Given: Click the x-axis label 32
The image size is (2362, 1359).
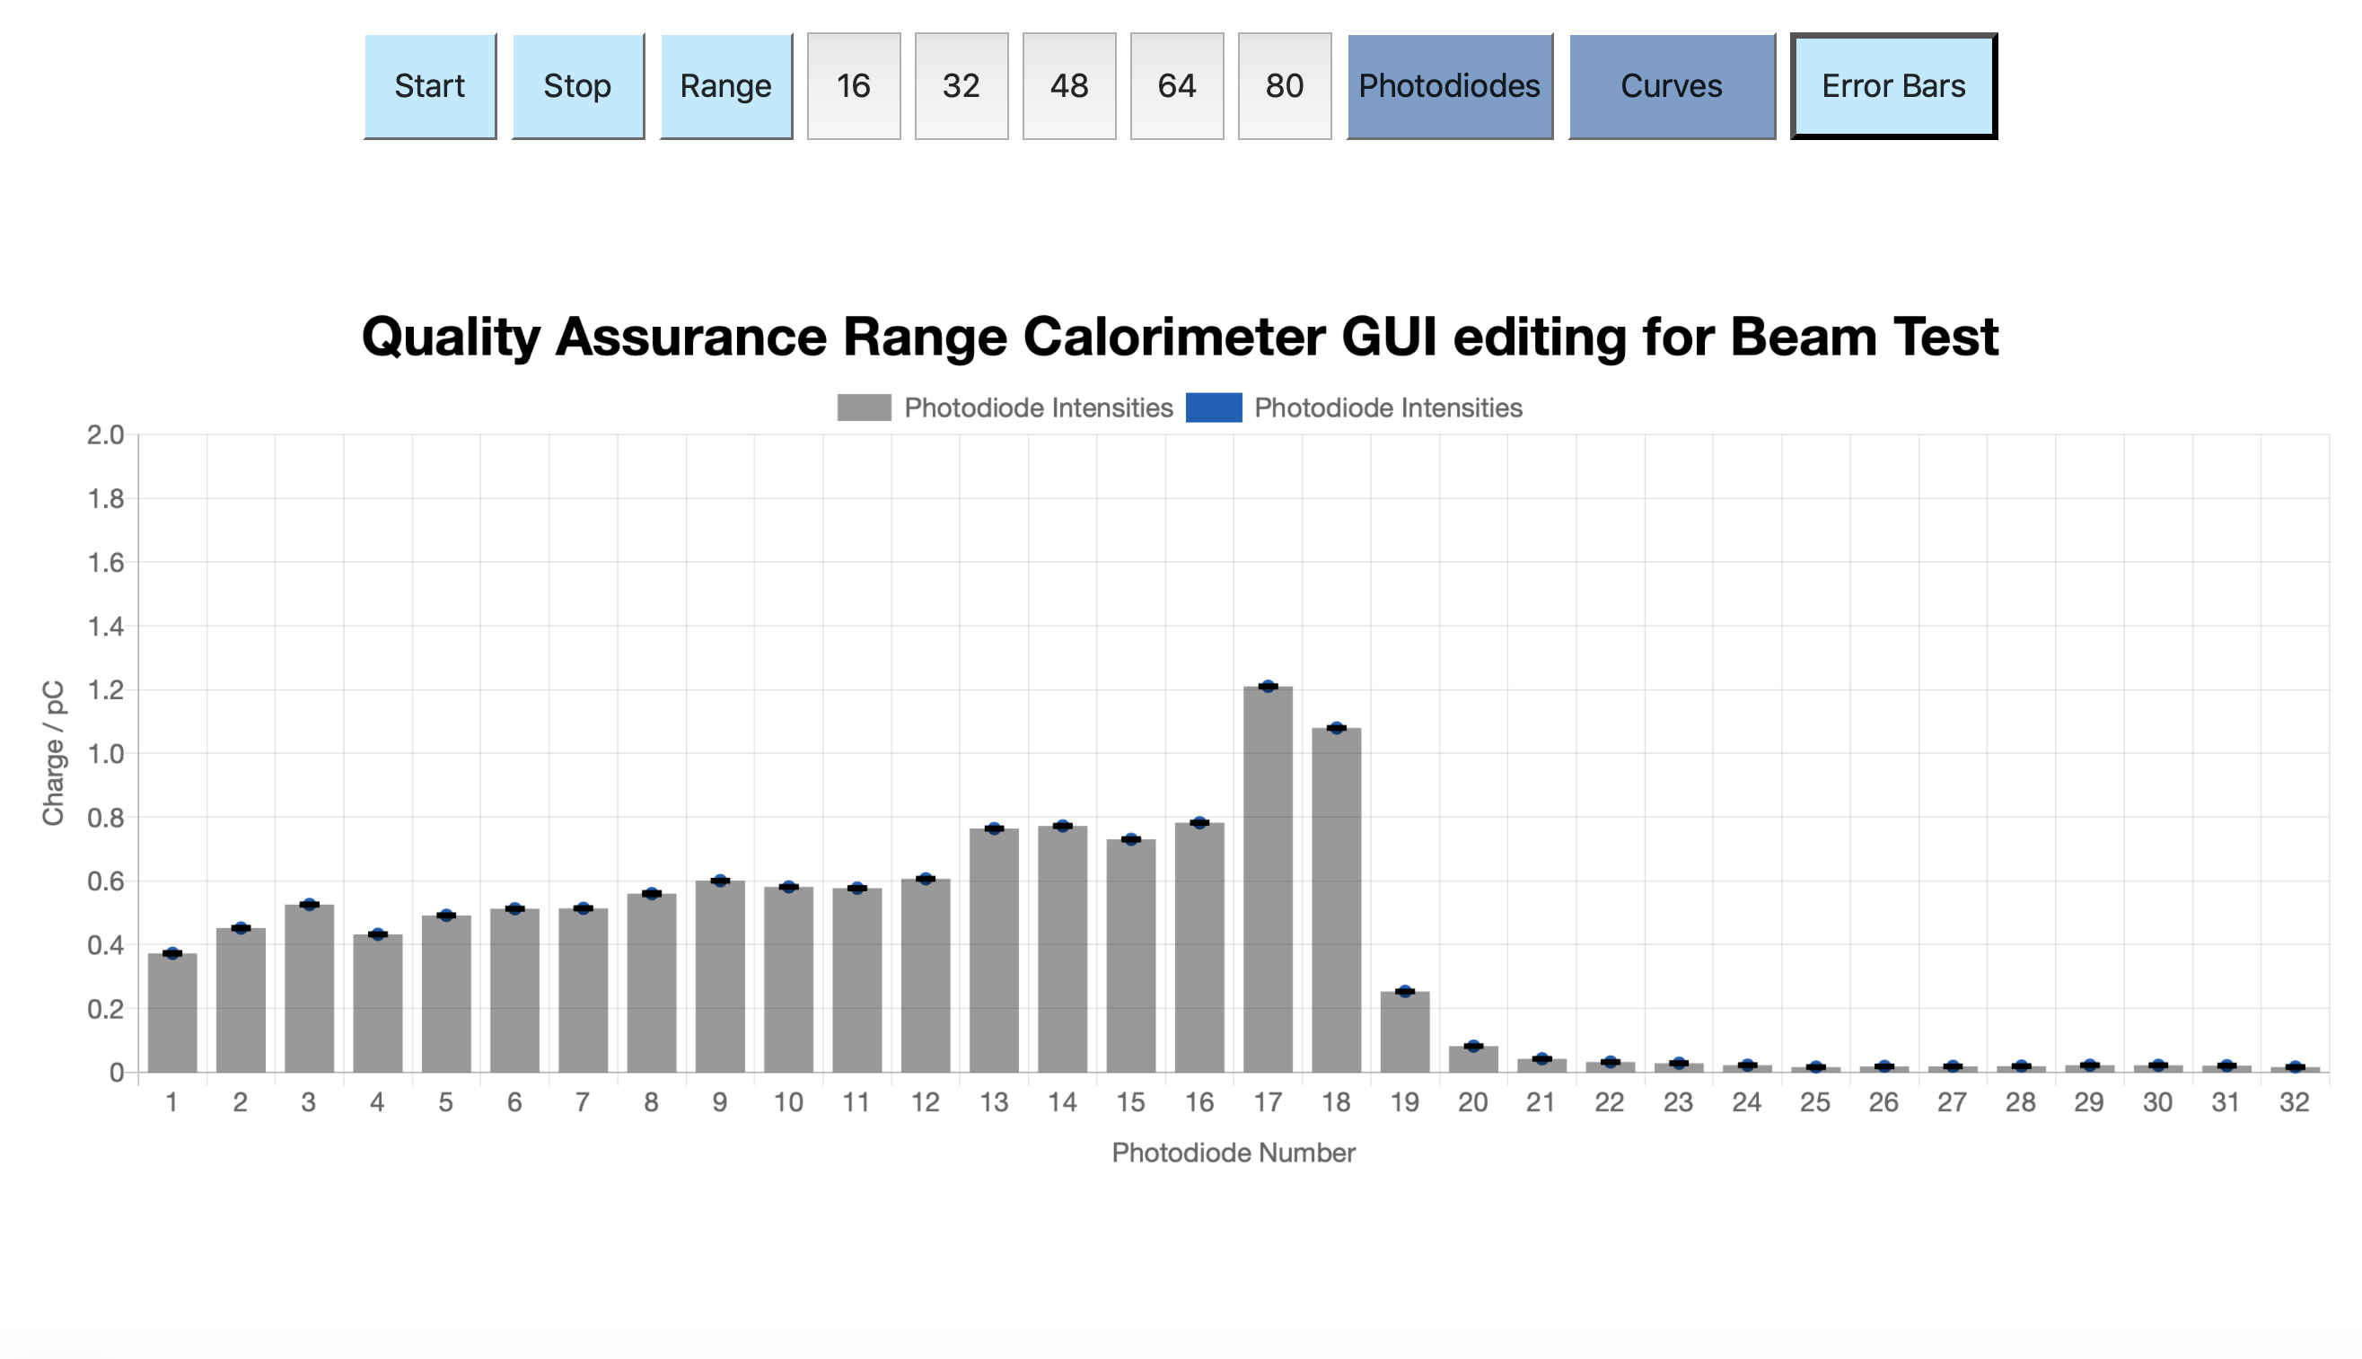Looking at the screenshot, I should (x=2294, y=1102).
